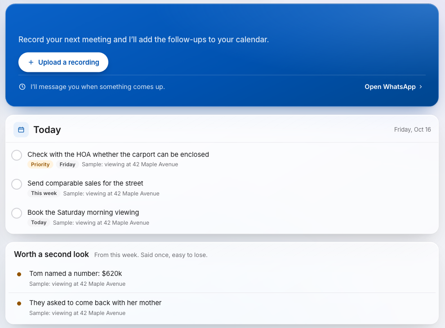Select the This week tag
The width and height of the screenshot is (445, 328).
pyautogui.click(x=44, y=193)
